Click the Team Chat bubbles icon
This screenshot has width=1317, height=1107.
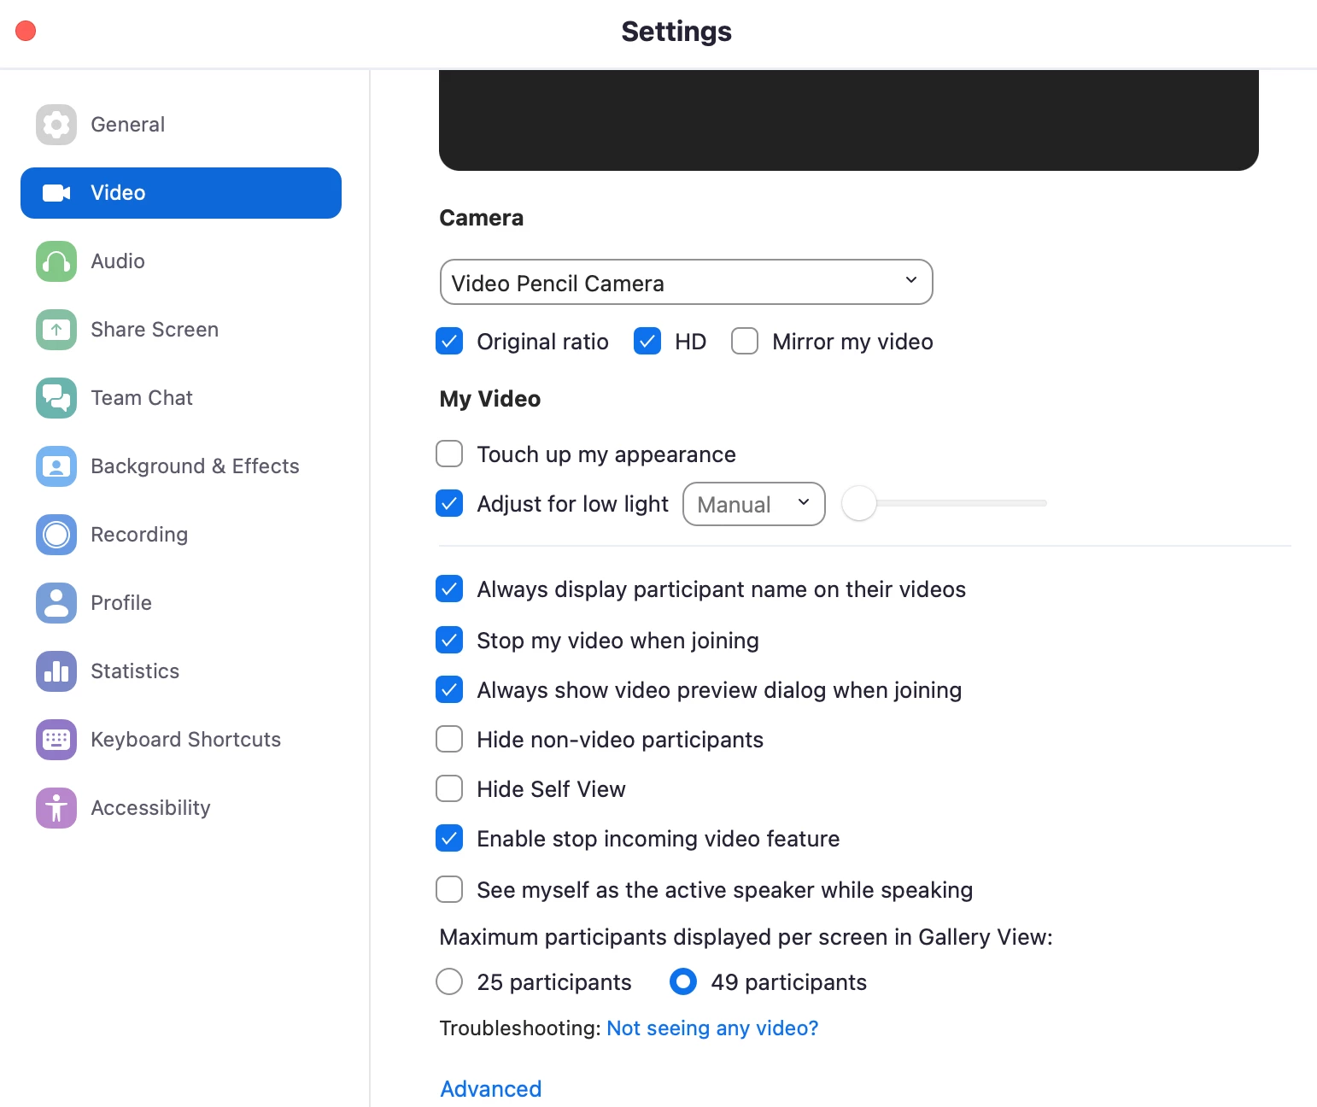56,398
